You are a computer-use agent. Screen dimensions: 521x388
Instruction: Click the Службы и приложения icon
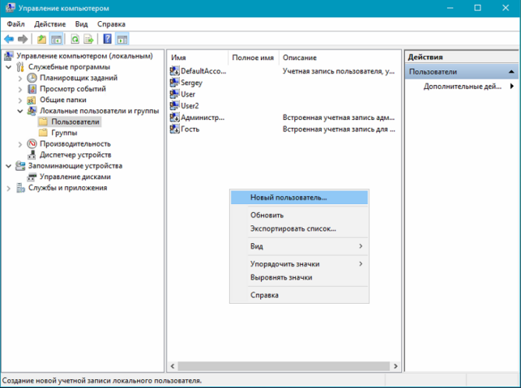click(x=20, y=188)
